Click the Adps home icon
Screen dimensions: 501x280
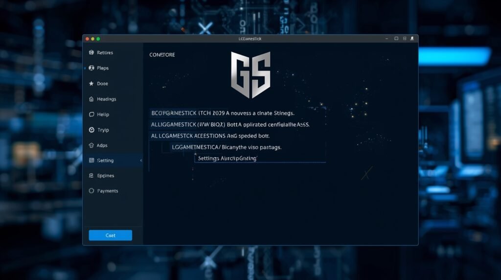coord(91,145)
